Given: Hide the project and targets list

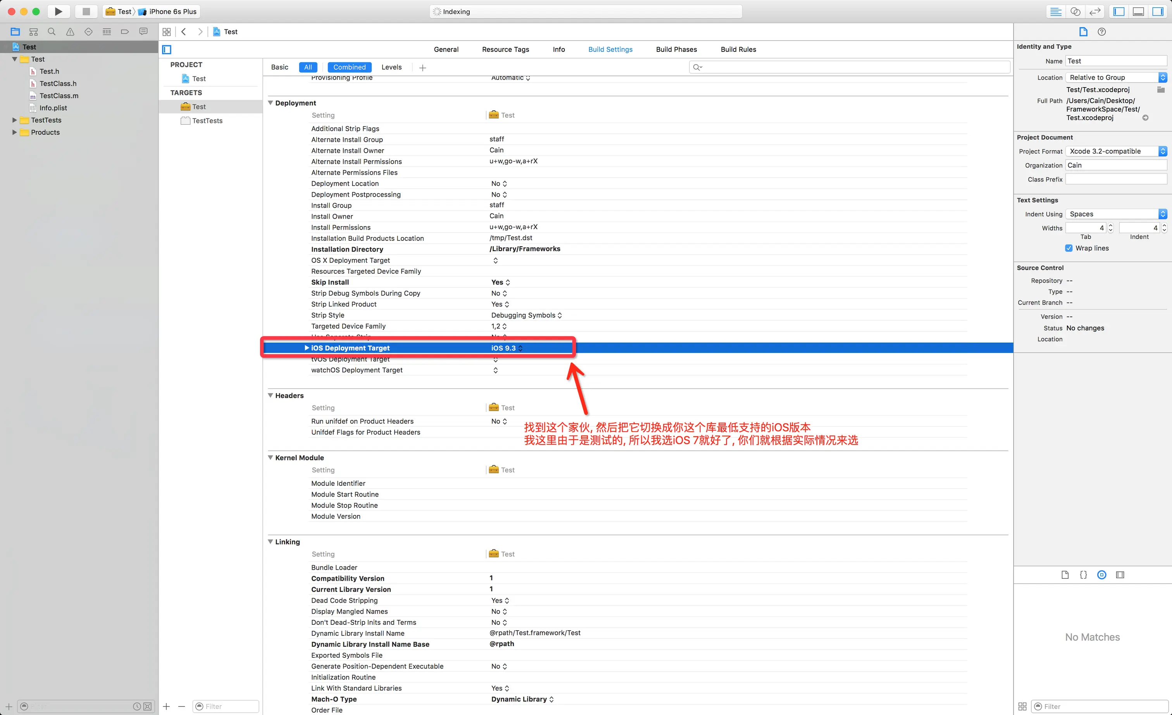Looking at the screenshot, I should pos(167,50).
